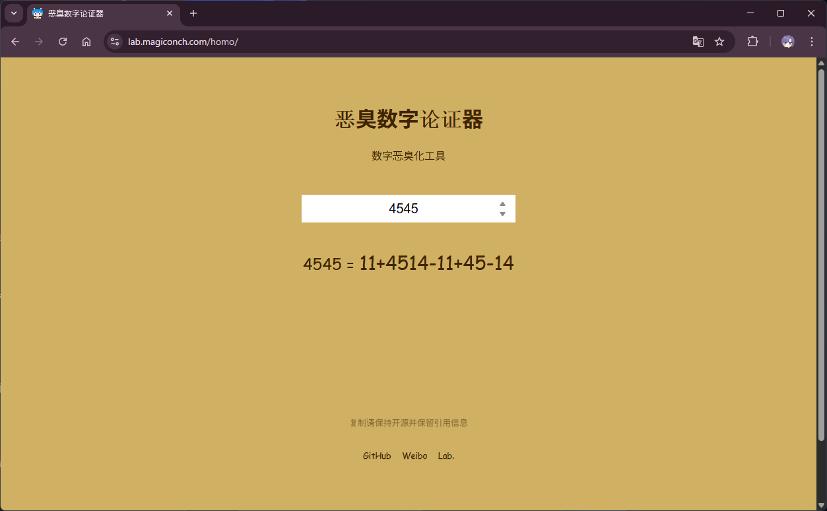This screenshot has height=511, width=827.
Task: Close the browser window
Action: [811, 13]
